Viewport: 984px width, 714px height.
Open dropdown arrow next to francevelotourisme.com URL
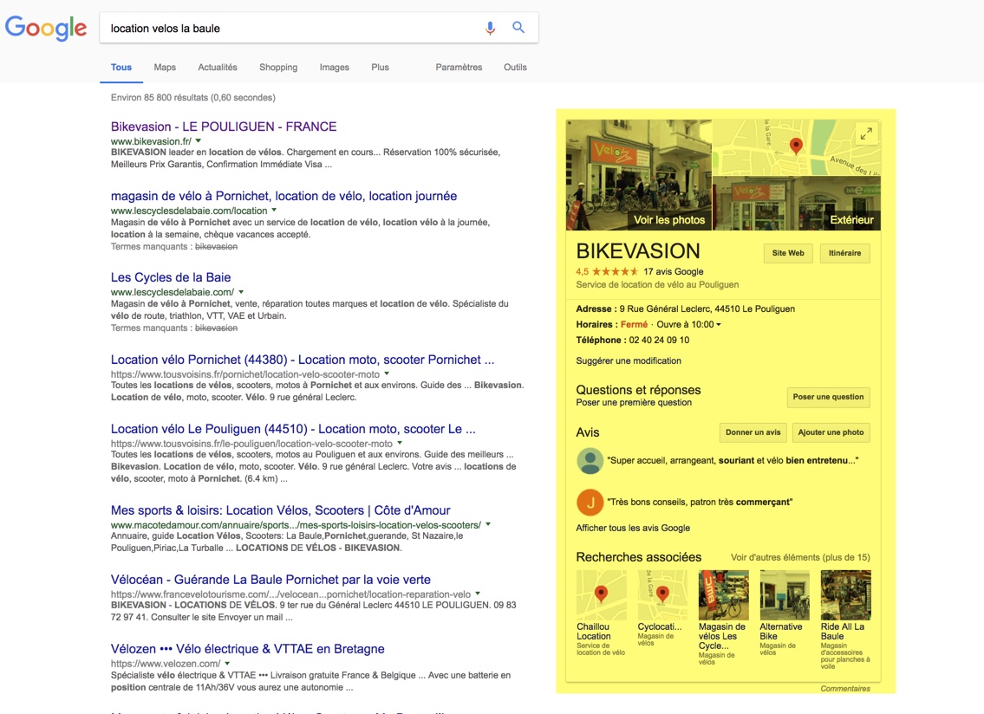coord(478,594)
